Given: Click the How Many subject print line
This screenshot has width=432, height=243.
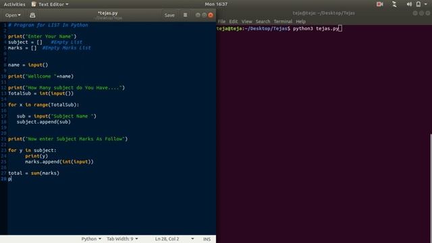Looking at the screenshot, I should coord(66,88).
